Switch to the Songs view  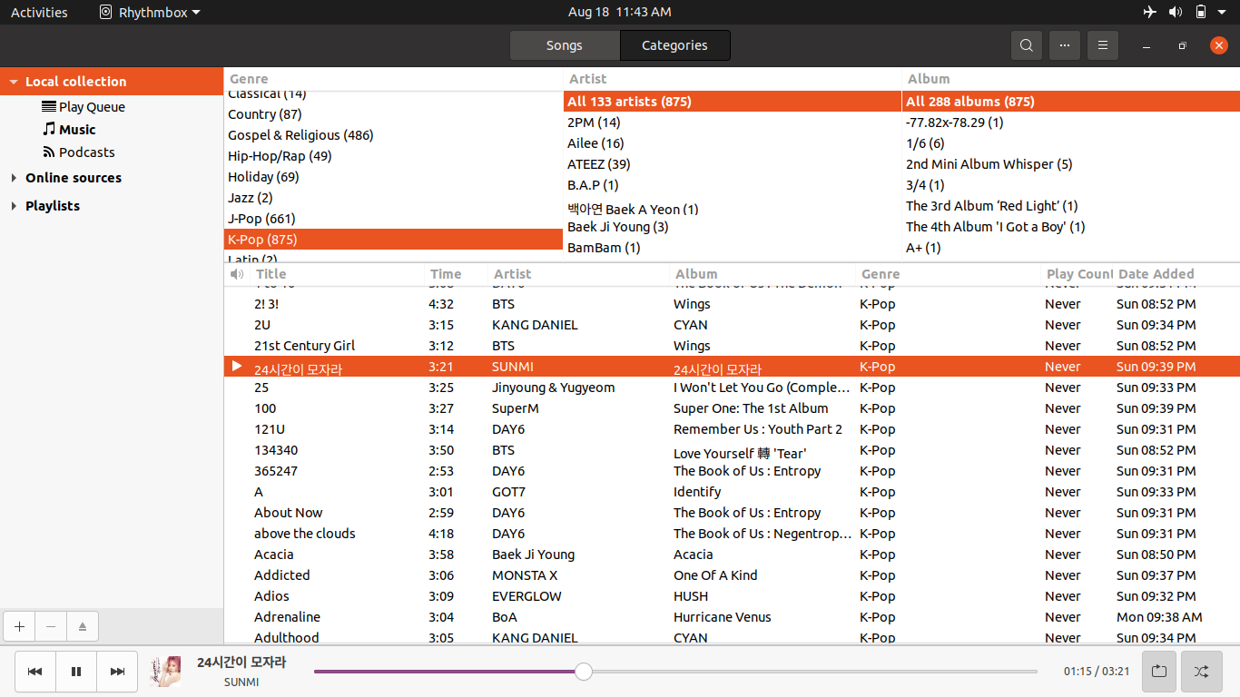[564, 45]
